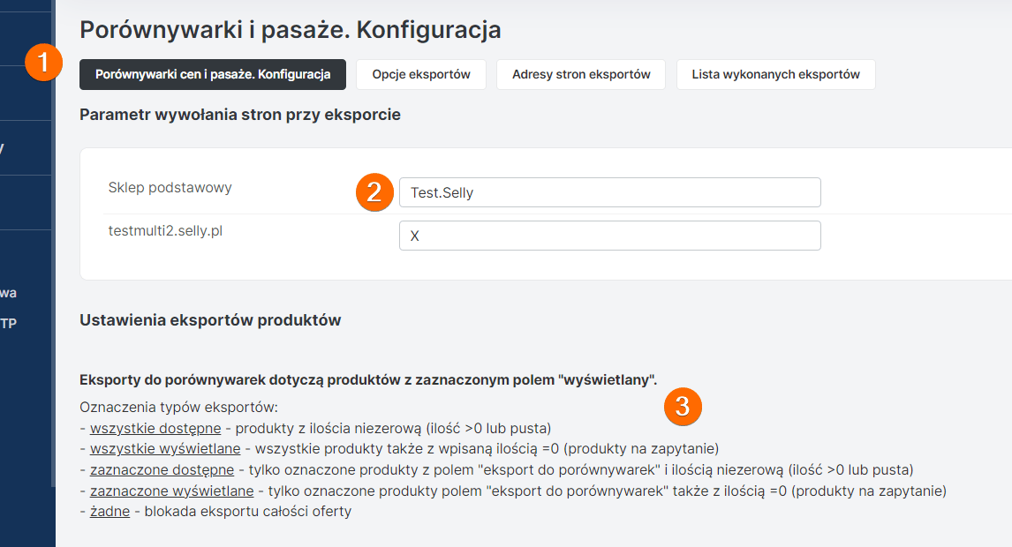Click the page title Porównywarki i pasaże. Konfiguracja
The image size is (1012, 547).
[x=290, y=30]
